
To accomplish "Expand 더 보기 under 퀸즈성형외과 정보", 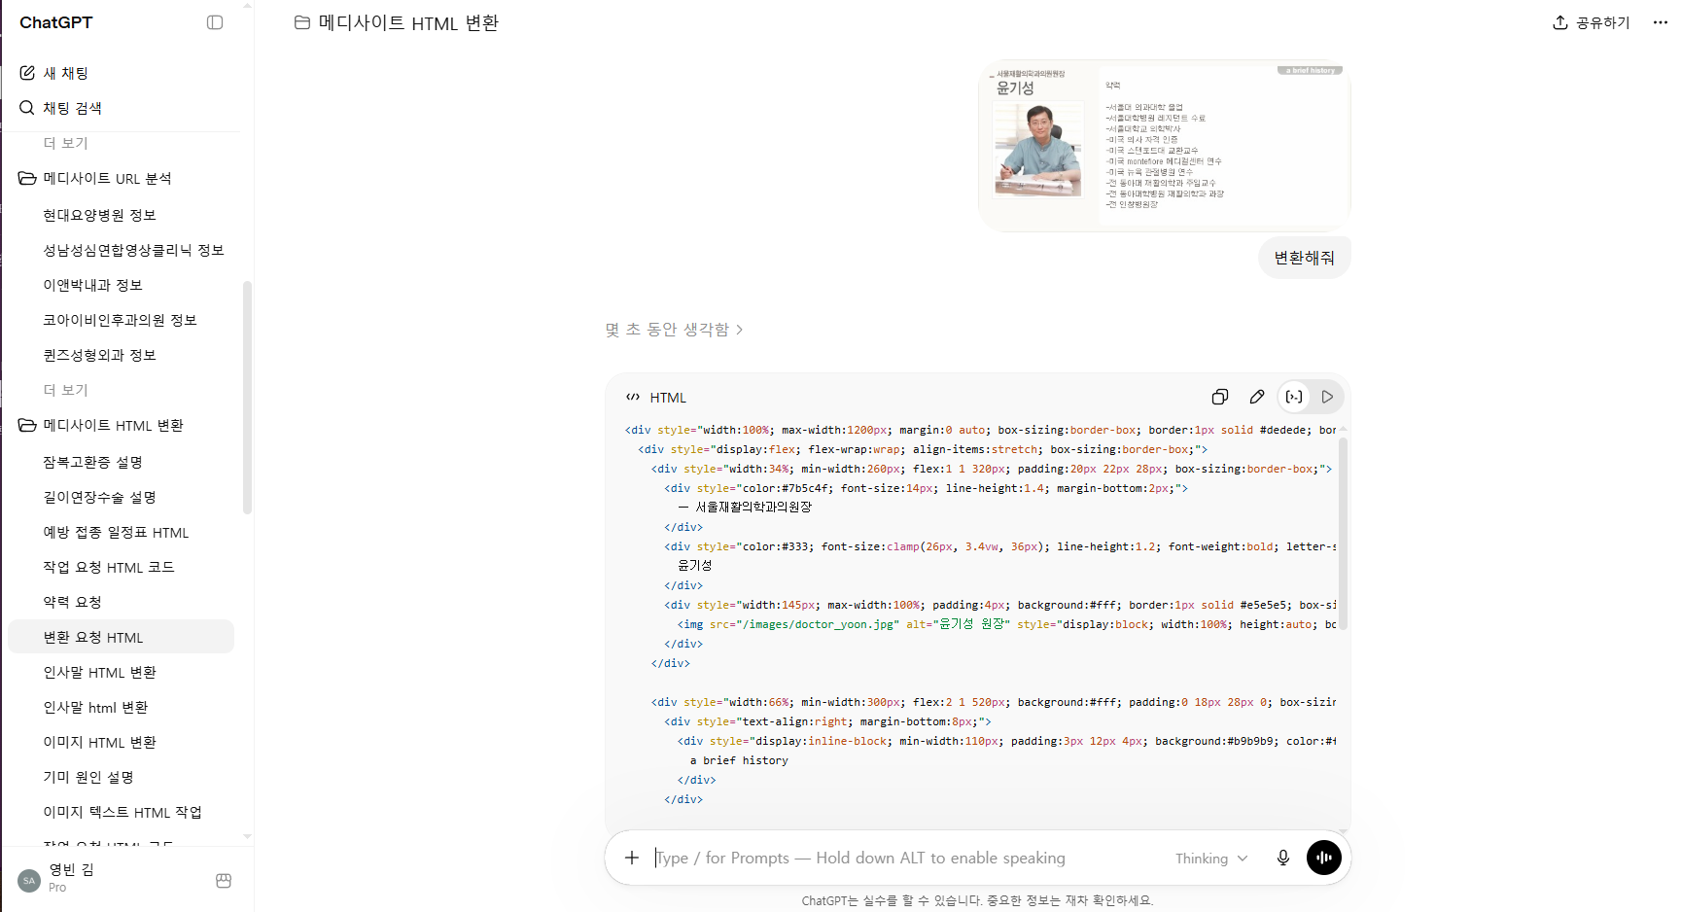I will tap(65, 390).
